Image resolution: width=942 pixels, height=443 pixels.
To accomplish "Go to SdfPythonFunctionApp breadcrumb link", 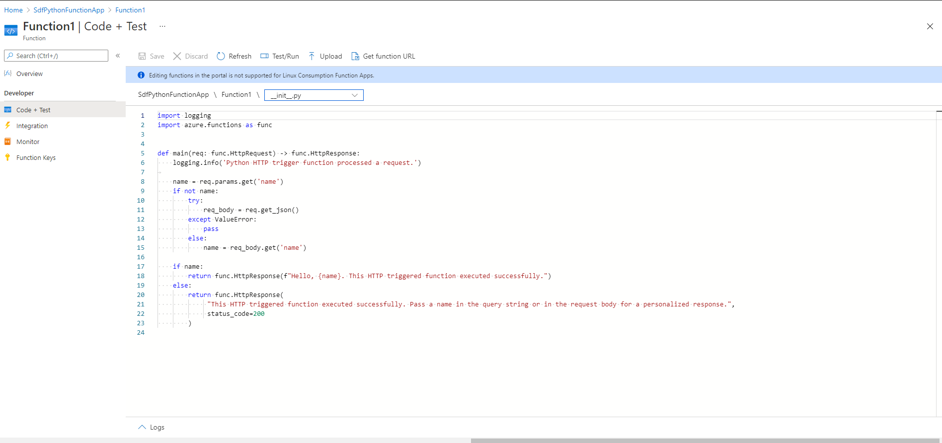I will click(x=69, y=10).
